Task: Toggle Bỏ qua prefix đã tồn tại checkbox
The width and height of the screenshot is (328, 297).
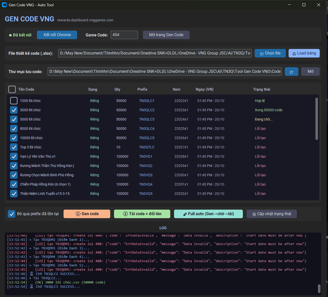Action: 12,214
